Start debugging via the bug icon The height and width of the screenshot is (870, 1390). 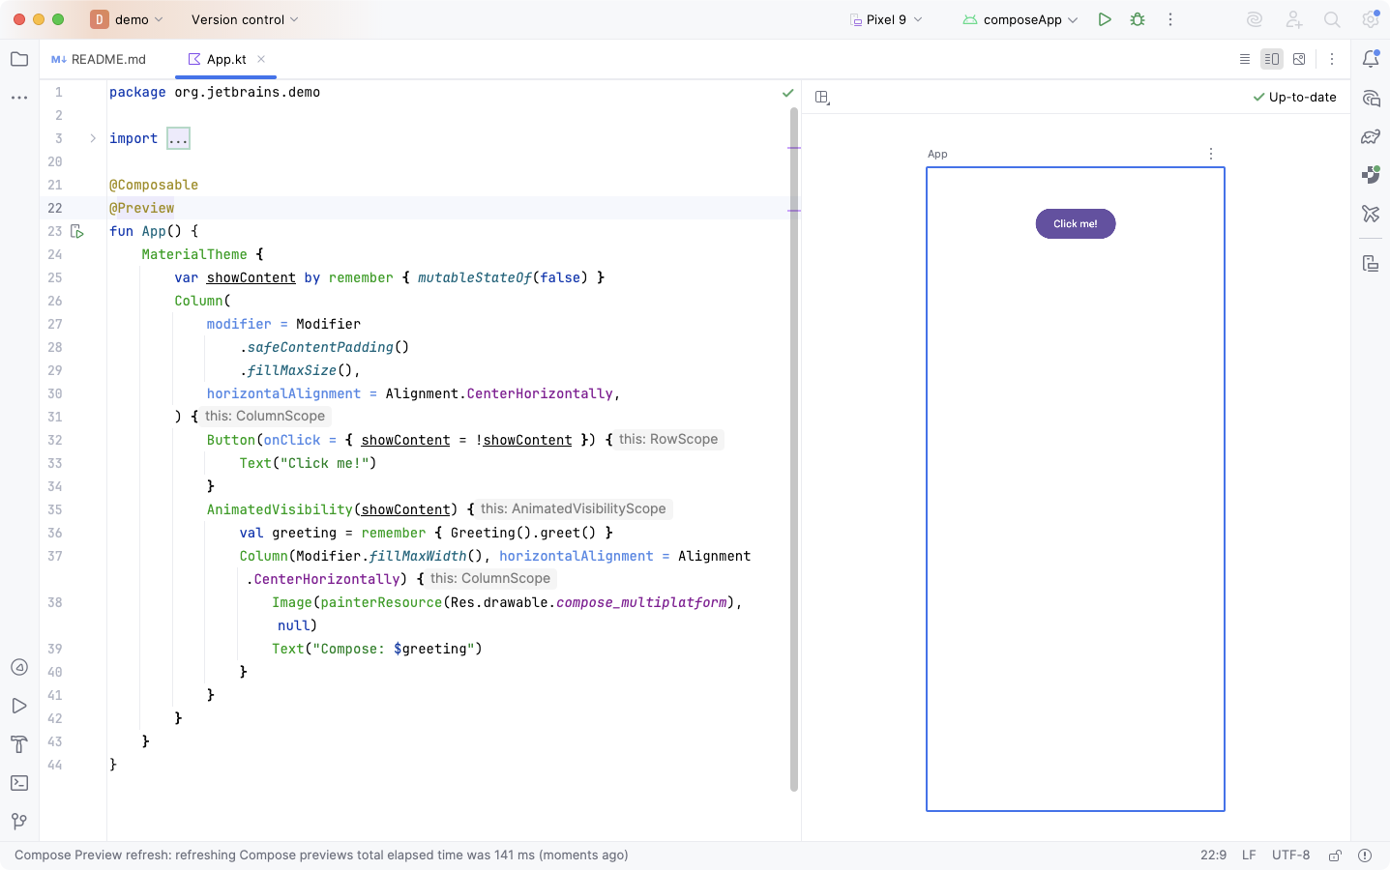1138,18
